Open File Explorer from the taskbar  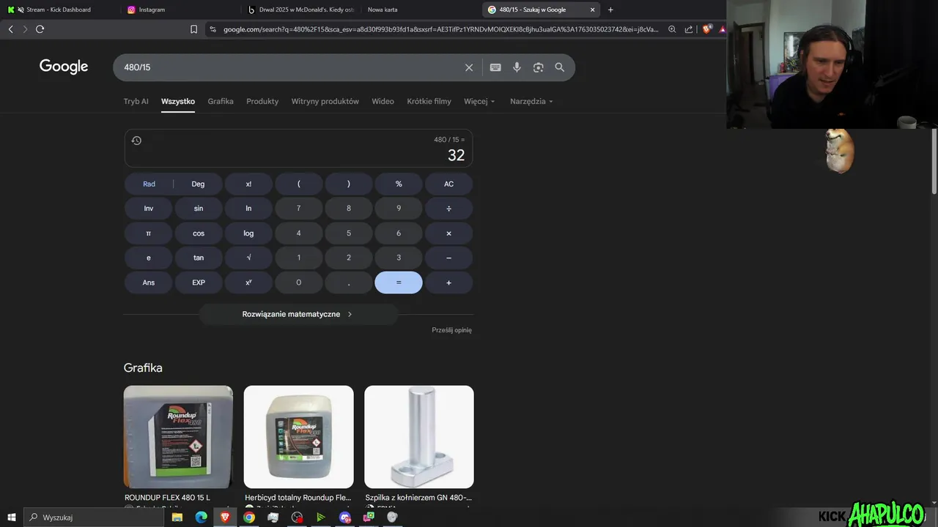click(177, 517)
